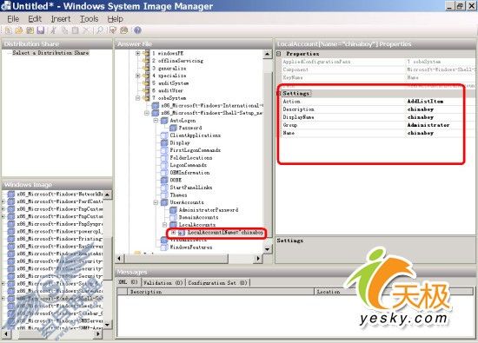Click the Validate Answer File toolbar icon
The width and height of the screenshot is (478, 343).
click(x=113, y=30)
